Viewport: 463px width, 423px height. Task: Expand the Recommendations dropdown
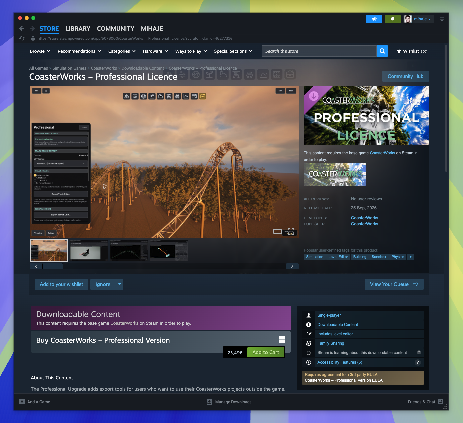coord(79,51)
